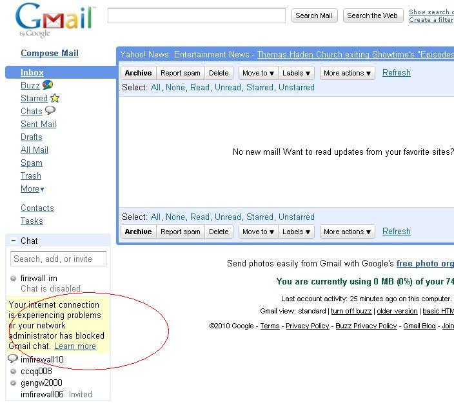Collapse the Chat panel with the minus icon
The width and height of the screenshot is (454, 407).
(x=14, y=241)
